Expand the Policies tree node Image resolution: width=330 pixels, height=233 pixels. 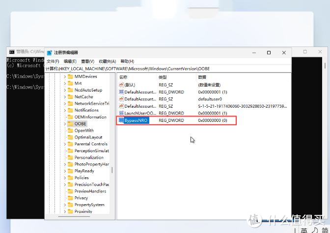[65, 178]
